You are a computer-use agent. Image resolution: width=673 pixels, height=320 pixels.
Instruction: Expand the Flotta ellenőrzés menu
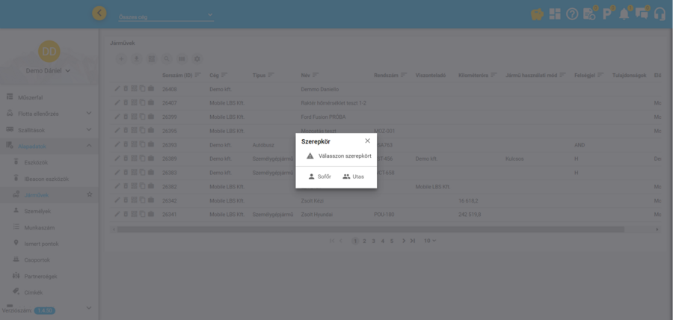tap(88, 114)
